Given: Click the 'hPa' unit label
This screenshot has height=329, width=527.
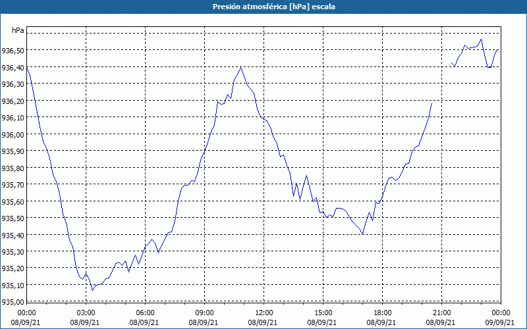Looking at the screenshot, I should pos(18,30).
